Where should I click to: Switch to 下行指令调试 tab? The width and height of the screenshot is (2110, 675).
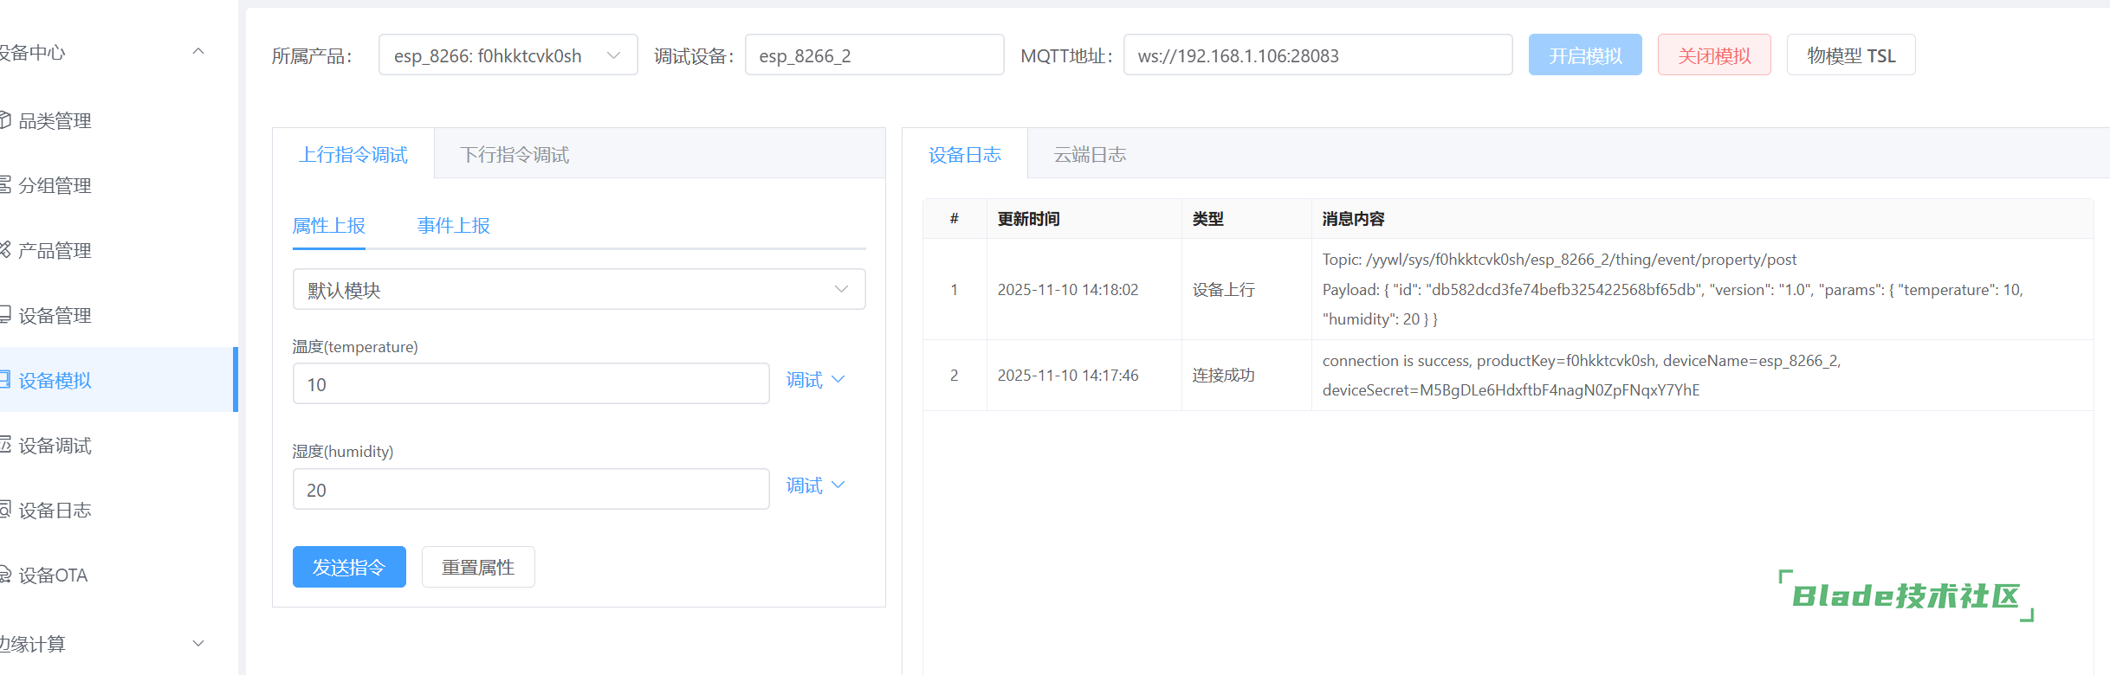click(515, 155)
